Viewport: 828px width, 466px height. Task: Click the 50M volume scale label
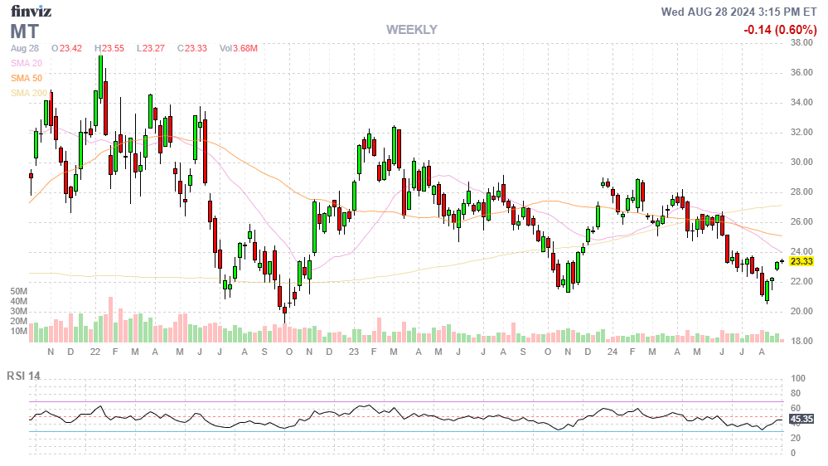point(19,292)
